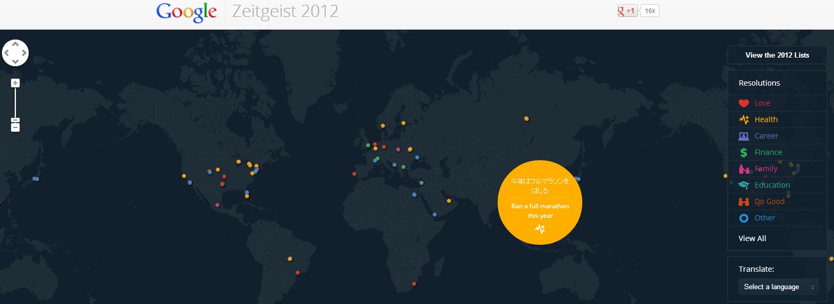Click the pink Family icon
Screen dimensions: 834x304
[744, 169]
